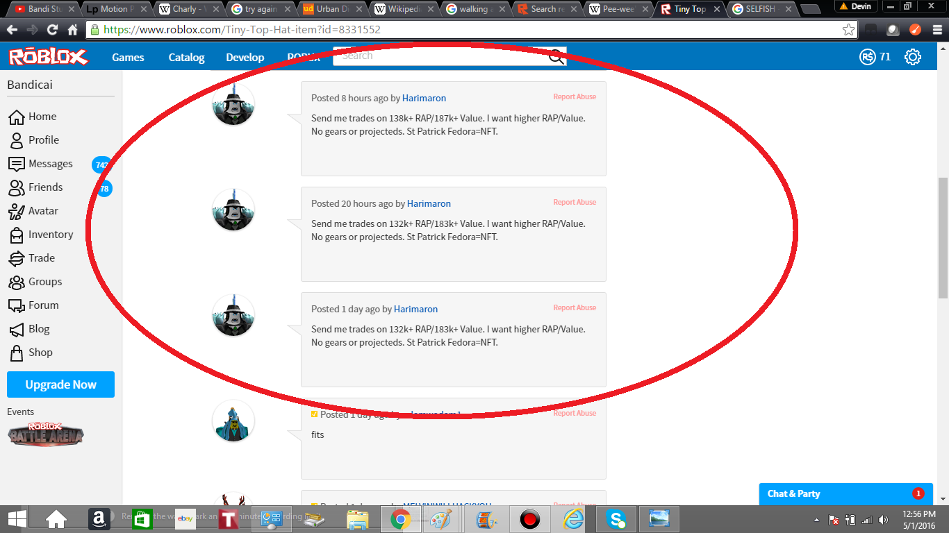This screenshot has width=949, height=533.
Task: Click the Upgrade Now button
Action: (x=60, y=384)
